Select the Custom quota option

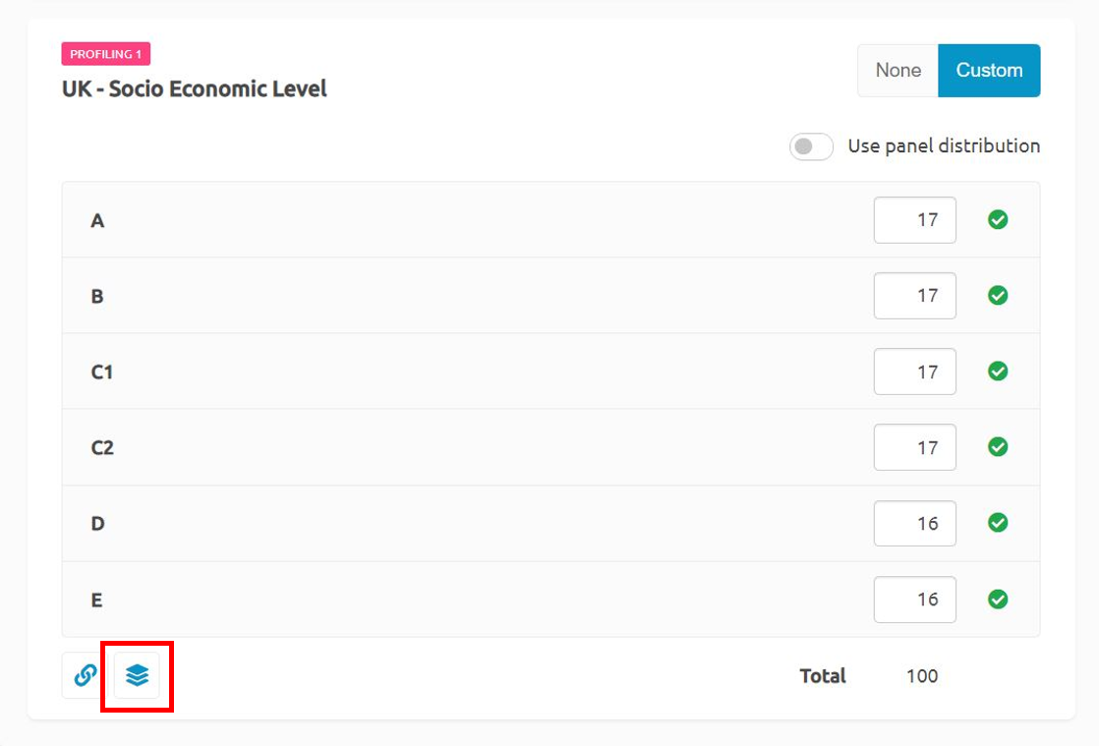989,71
